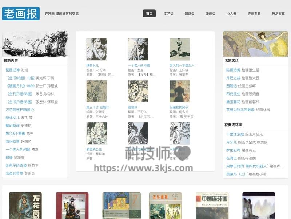Screen dimensions: 291x219
Task: Open the 温柔的奖赏 link
Action: (x=14, y=174)
